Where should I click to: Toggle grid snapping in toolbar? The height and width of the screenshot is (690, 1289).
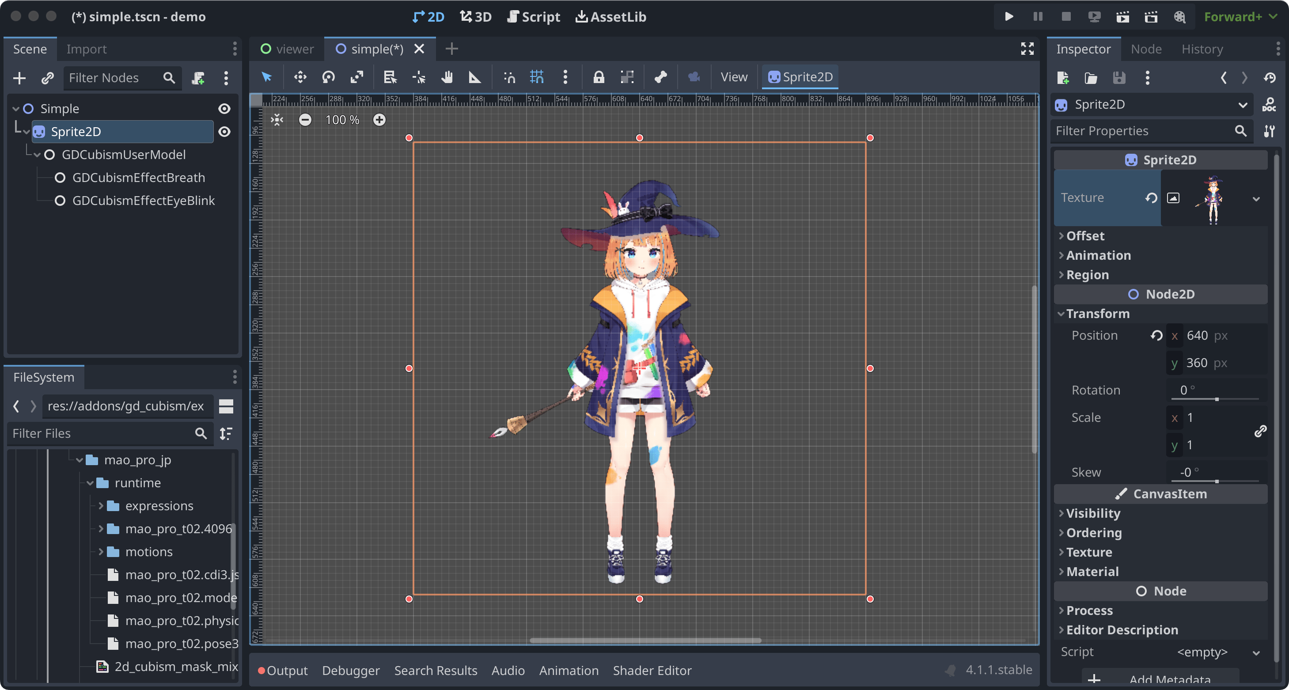(536, 77)
